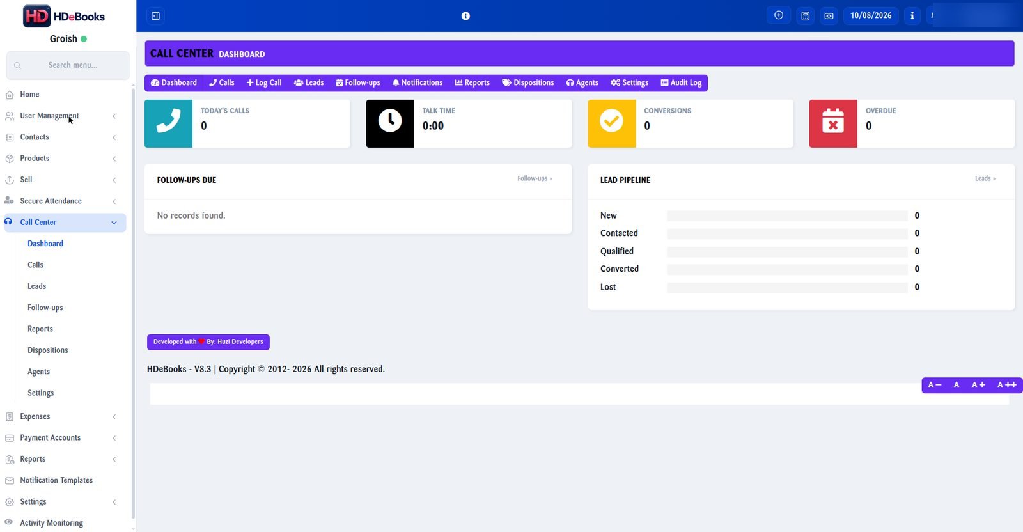Click the Search menu input field

(x=68, y=65)
